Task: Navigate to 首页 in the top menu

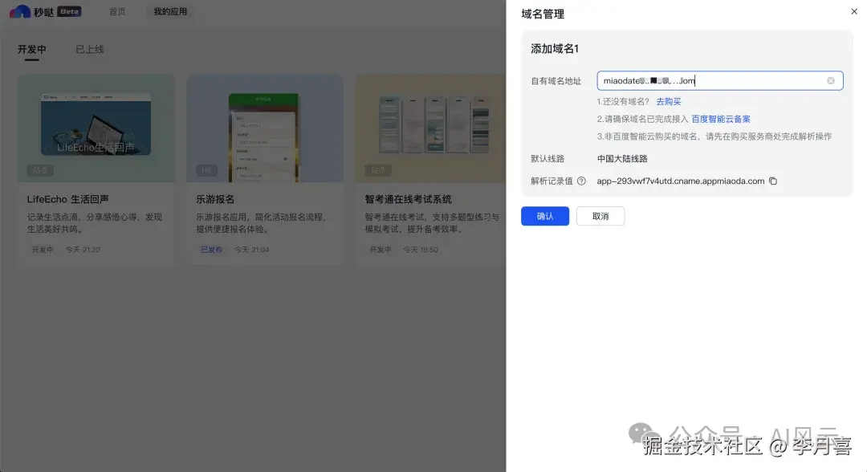Action: click(116, 11)
